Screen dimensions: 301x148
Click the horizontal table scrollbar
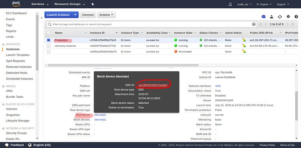pyautogui.click(x=123, y=65)
